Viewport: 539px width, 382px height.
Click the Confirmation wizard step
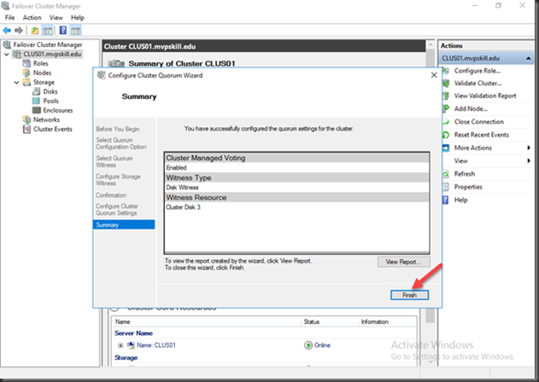tap(111, 195)
